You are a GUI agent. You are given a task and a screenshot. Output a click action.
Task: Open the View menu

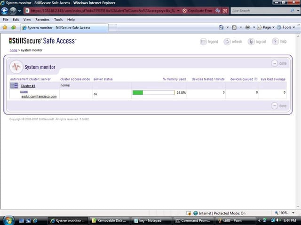27,20
